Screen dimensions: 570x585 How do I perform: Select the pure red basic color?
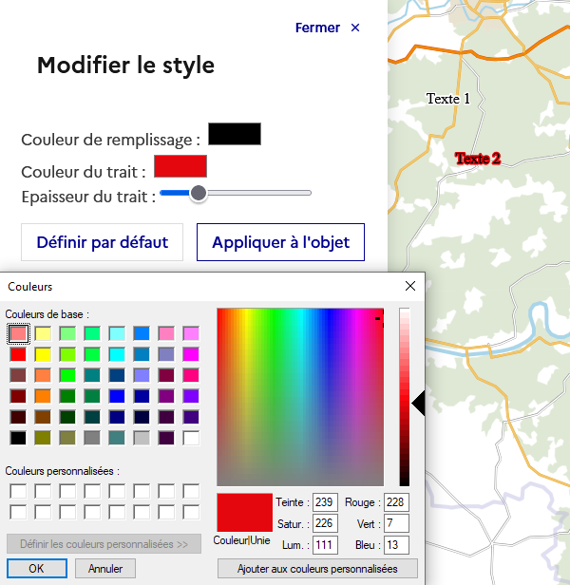coord(18,354)
